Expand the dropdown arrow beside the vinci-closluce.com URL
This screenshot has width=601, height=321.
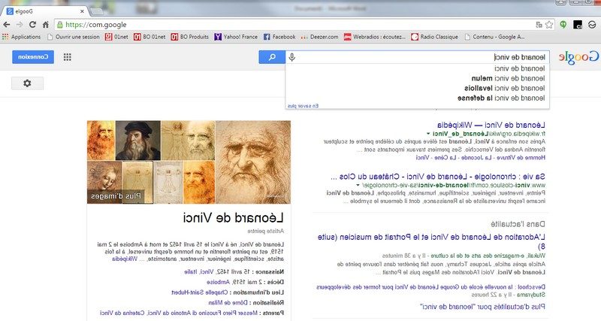click(358, 185)
